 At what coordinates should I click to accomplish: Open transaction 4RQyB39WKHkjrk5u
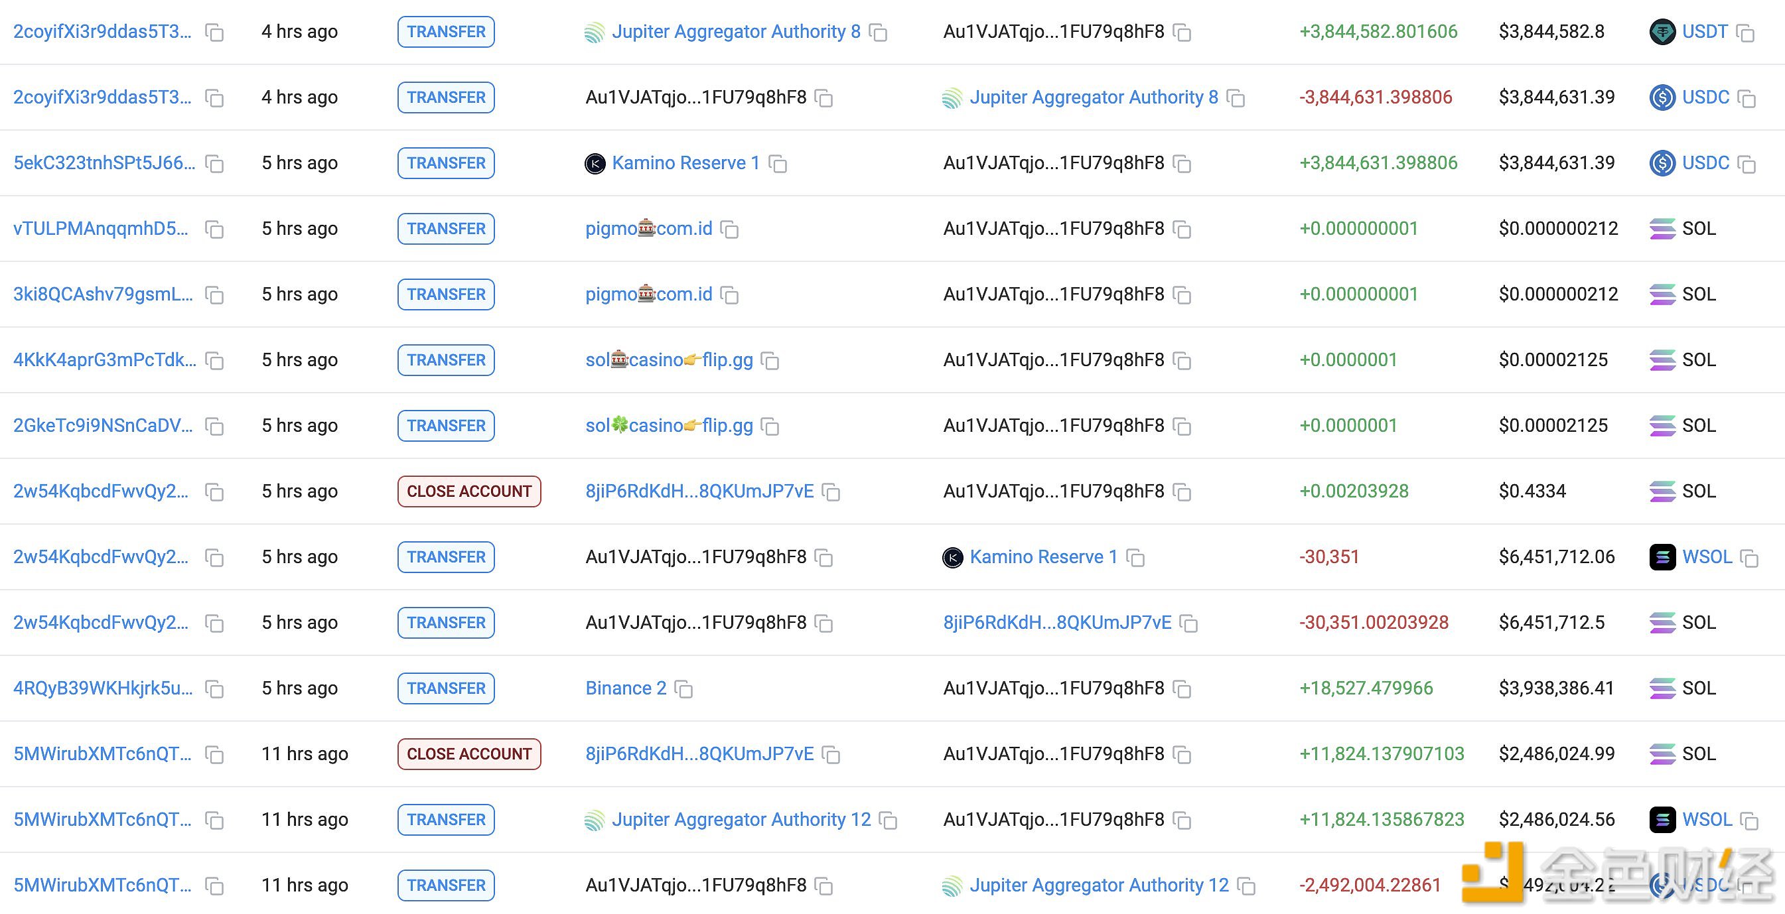(x=103, y=688)
